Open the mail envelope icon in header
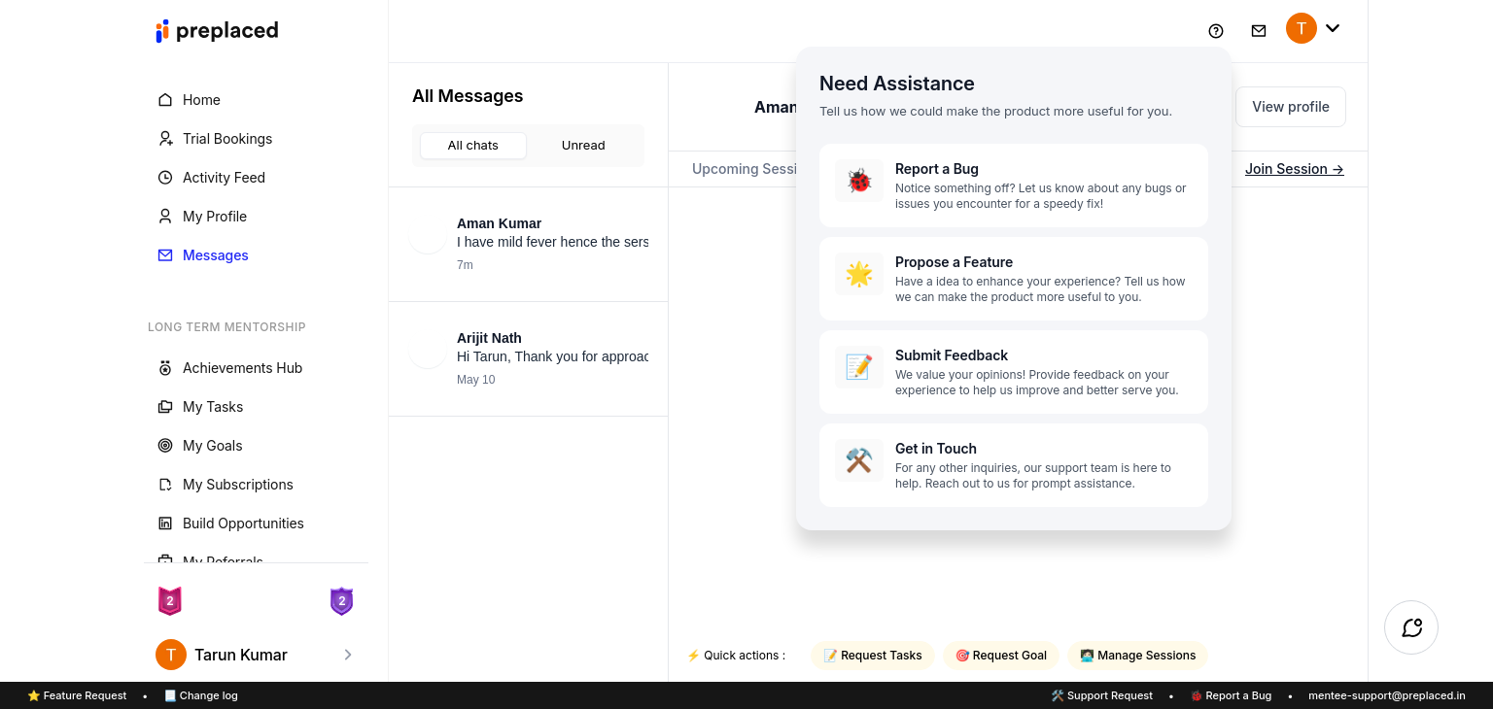The height and width of the screenshot is (709, 1493). 1259,31
